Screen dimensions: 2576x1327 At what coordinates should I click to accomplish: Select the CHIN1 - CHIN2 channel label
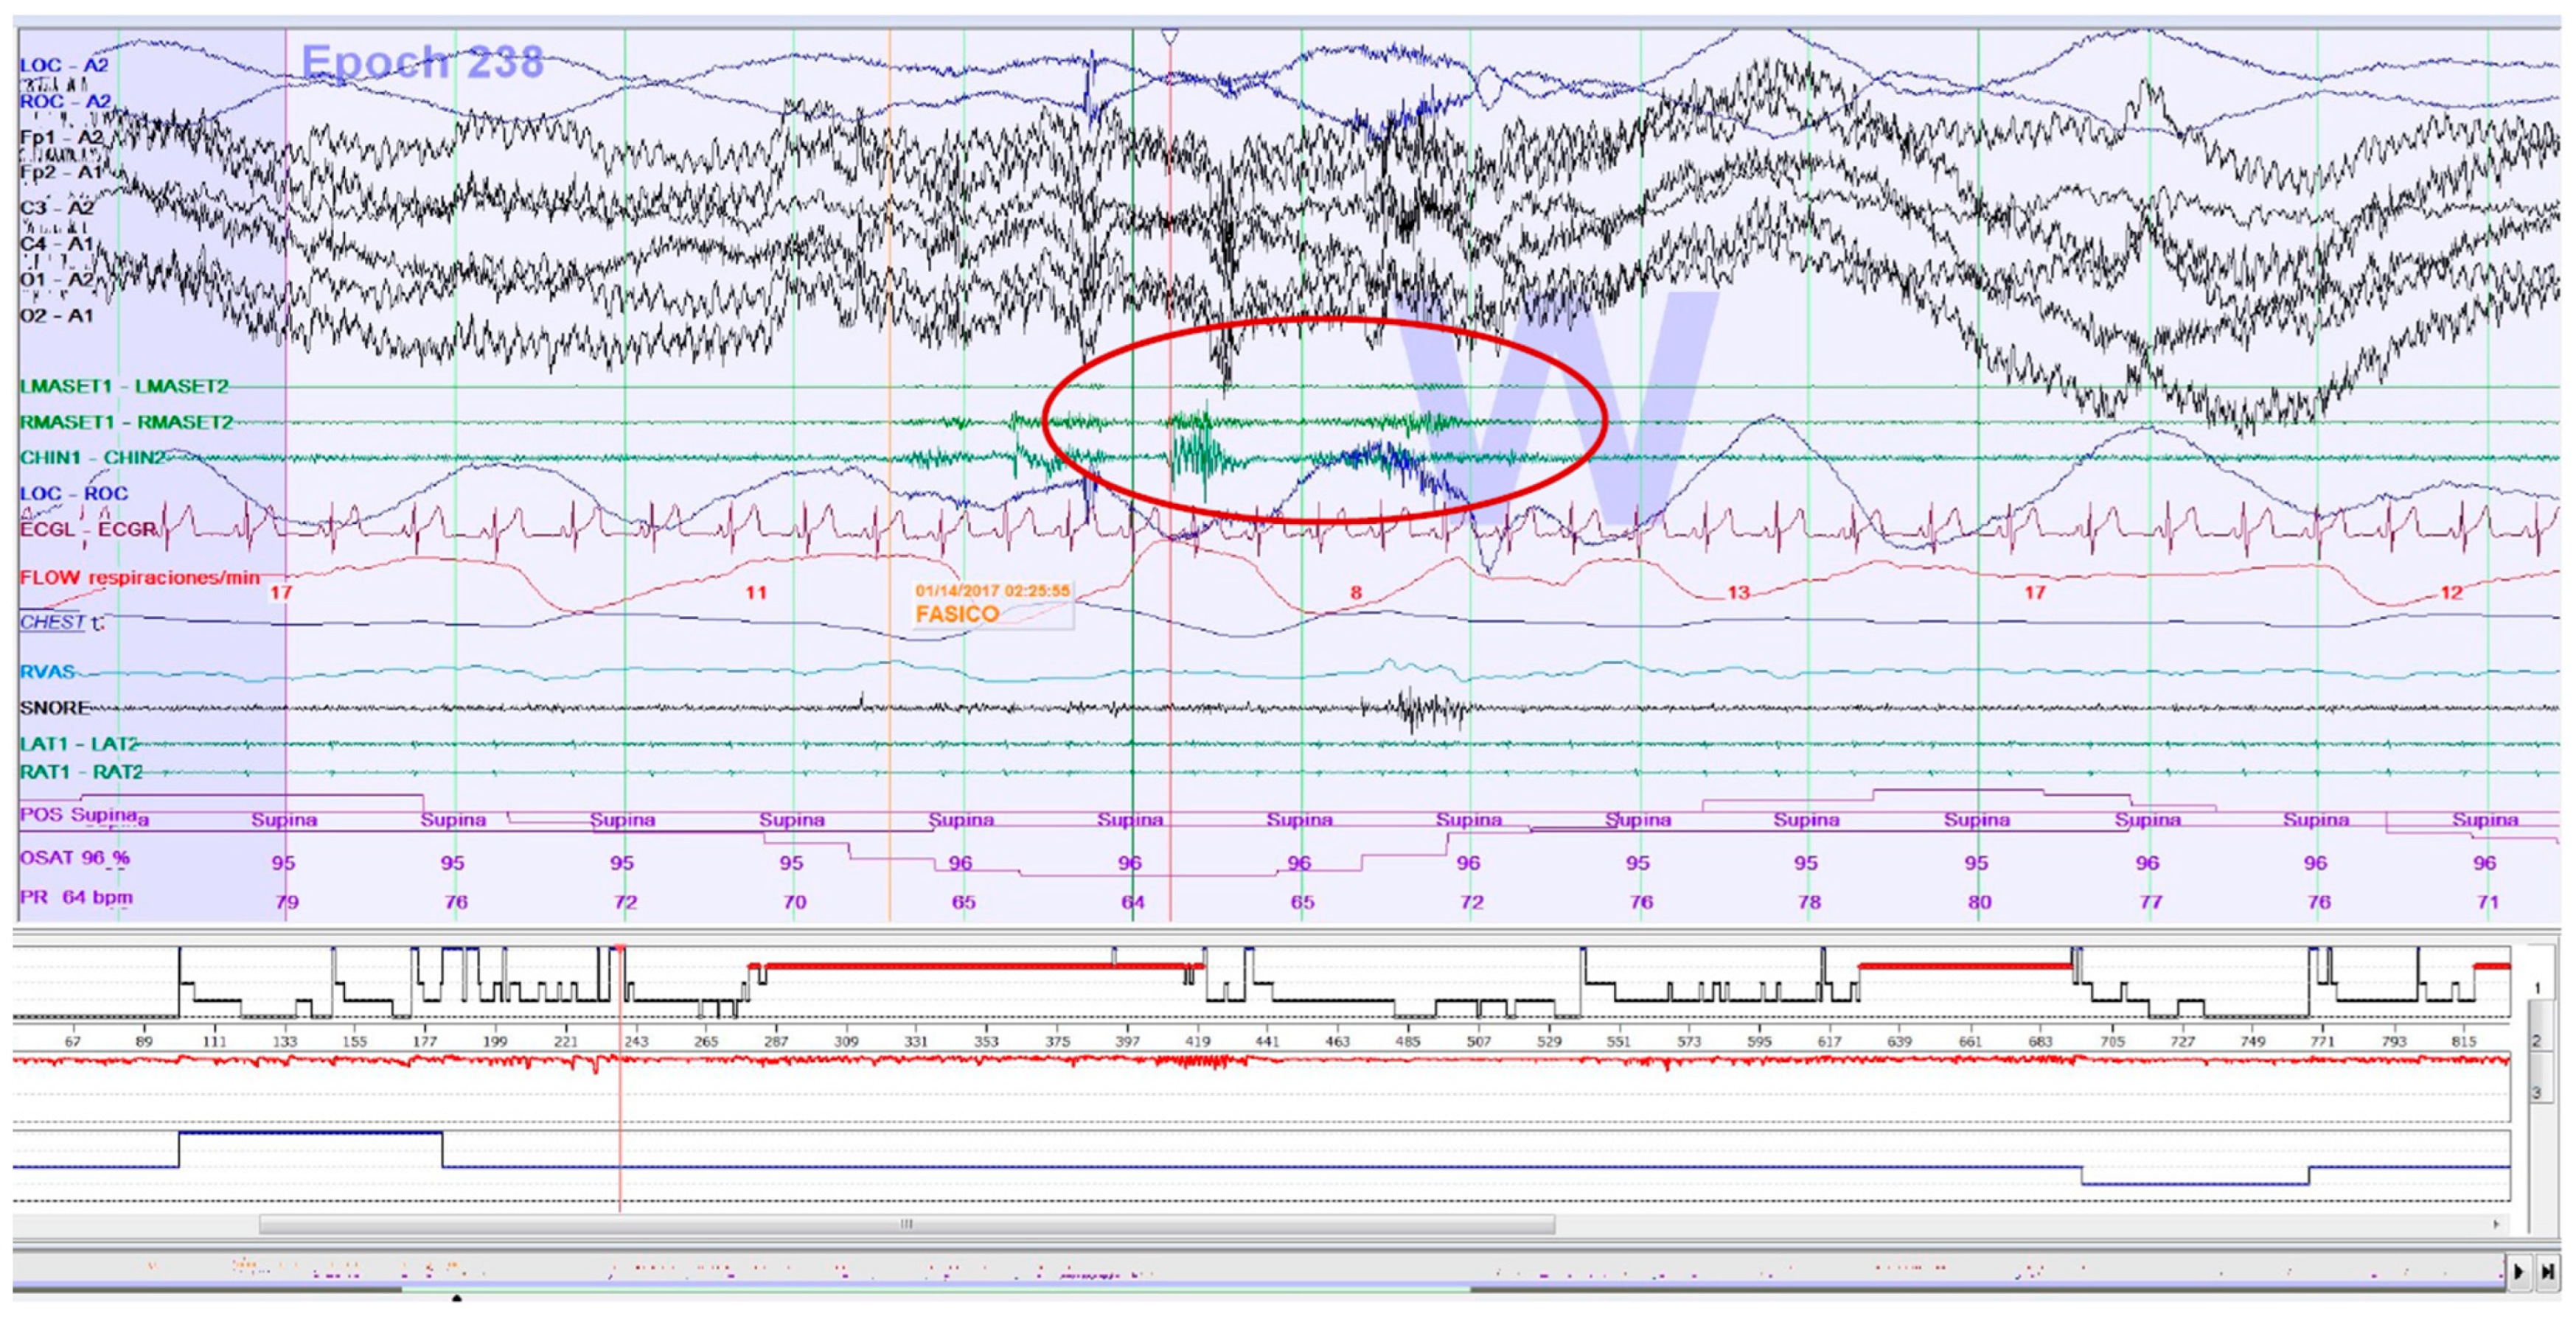(x=92, y=458)
